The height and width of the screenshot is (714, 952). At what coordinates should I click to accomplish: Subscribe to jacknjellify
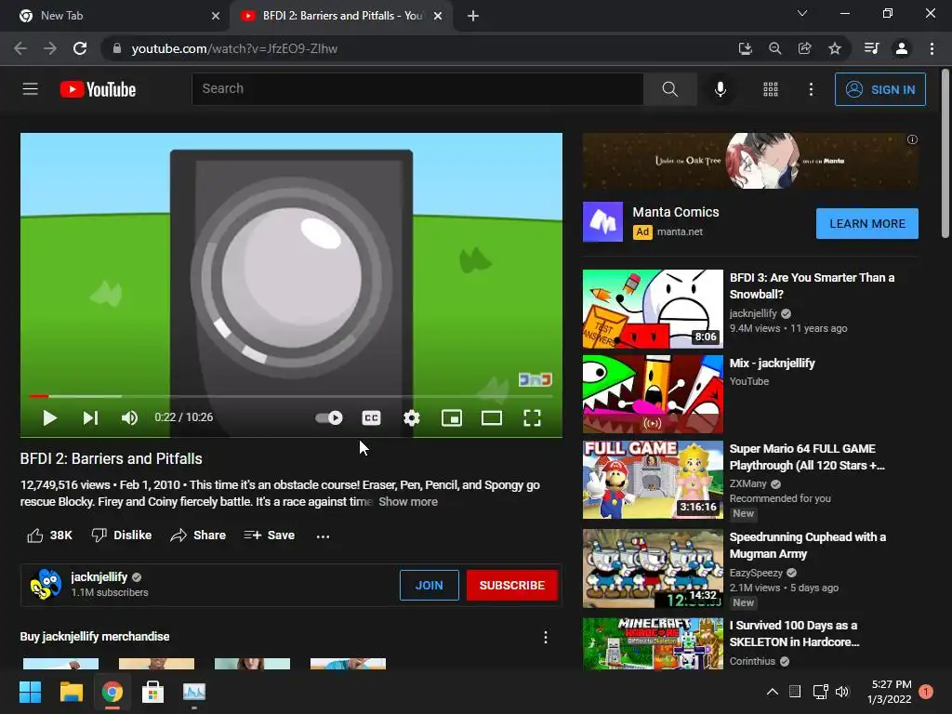click(x=512, y=586)
